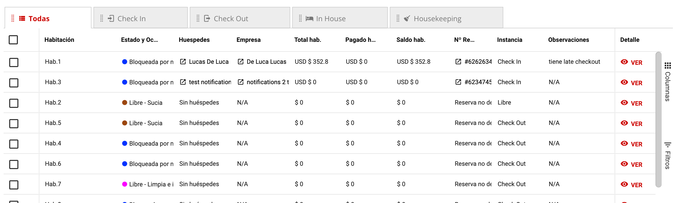Screen dimensions: 678x203
Task: Click drag handle on Check In tab
Action: (x=102, y=18)
